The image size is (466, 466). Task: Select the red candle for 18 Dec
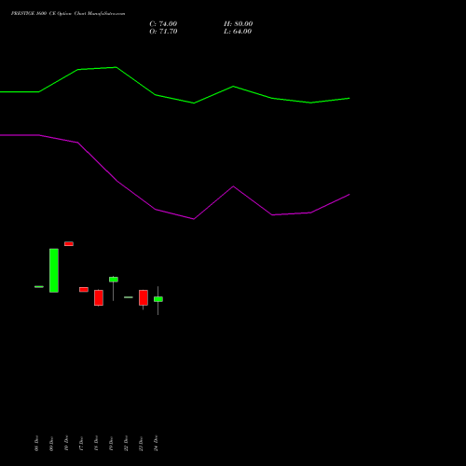[x=99, y=297]
